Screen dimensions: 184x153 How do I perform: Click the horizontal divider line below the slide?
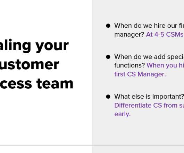point(92,146)
